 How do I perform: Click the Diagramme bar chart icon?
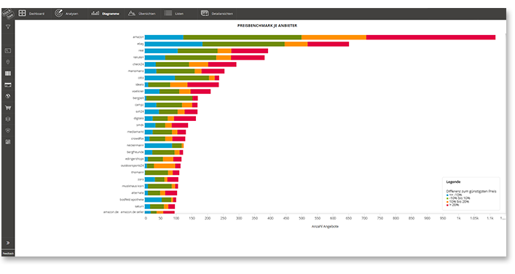click(95, 13)
